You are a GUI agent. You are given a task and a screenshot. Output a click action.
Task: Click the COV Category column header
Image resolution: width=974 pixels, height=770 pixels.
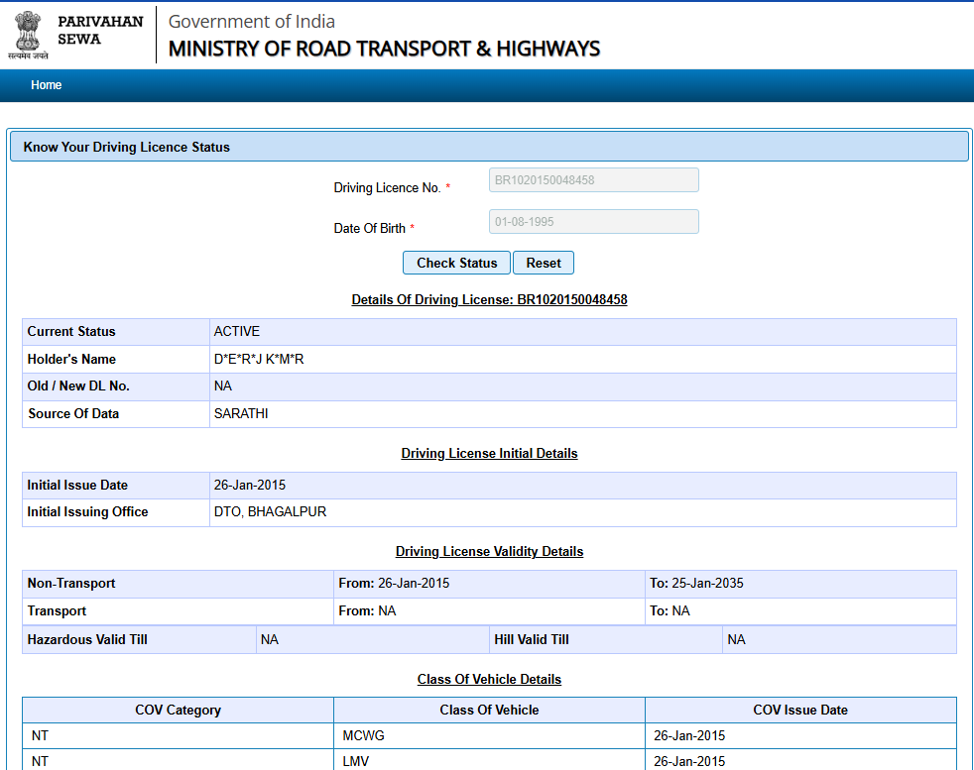pyautogui.click(x=178, y=710)
